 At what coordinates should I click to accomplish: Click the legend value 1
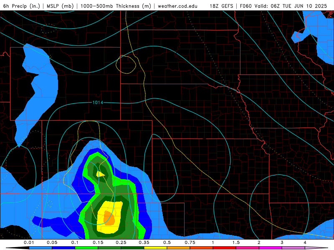tap(213, 242)
